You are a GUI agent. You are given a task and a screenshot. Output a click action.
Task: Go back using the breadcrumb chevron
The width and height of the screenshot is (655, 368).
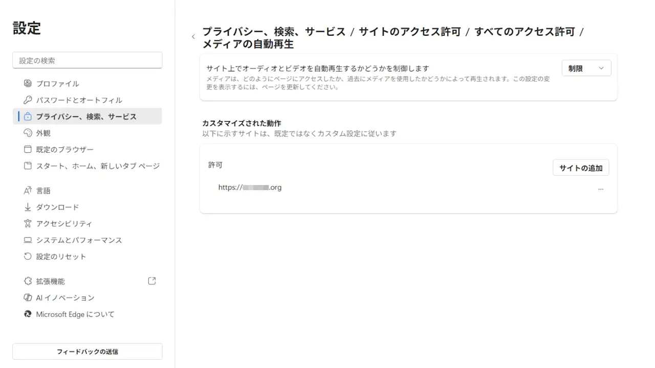coord(193,37)
